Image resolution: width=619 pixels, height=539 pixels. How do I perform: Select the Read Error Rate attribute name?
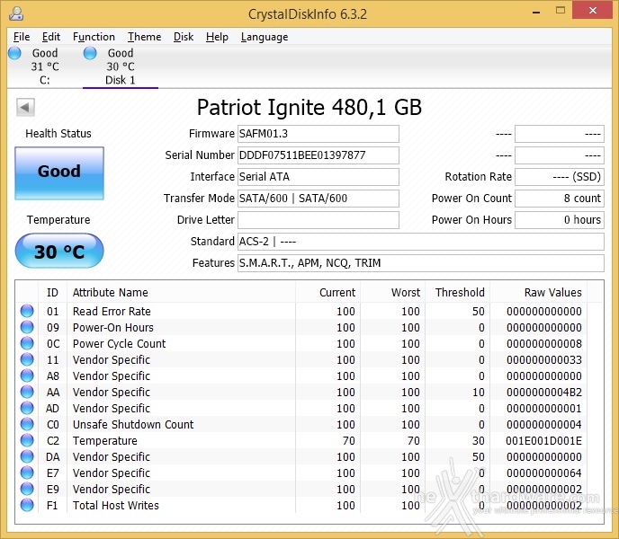(x=112, y=311)
